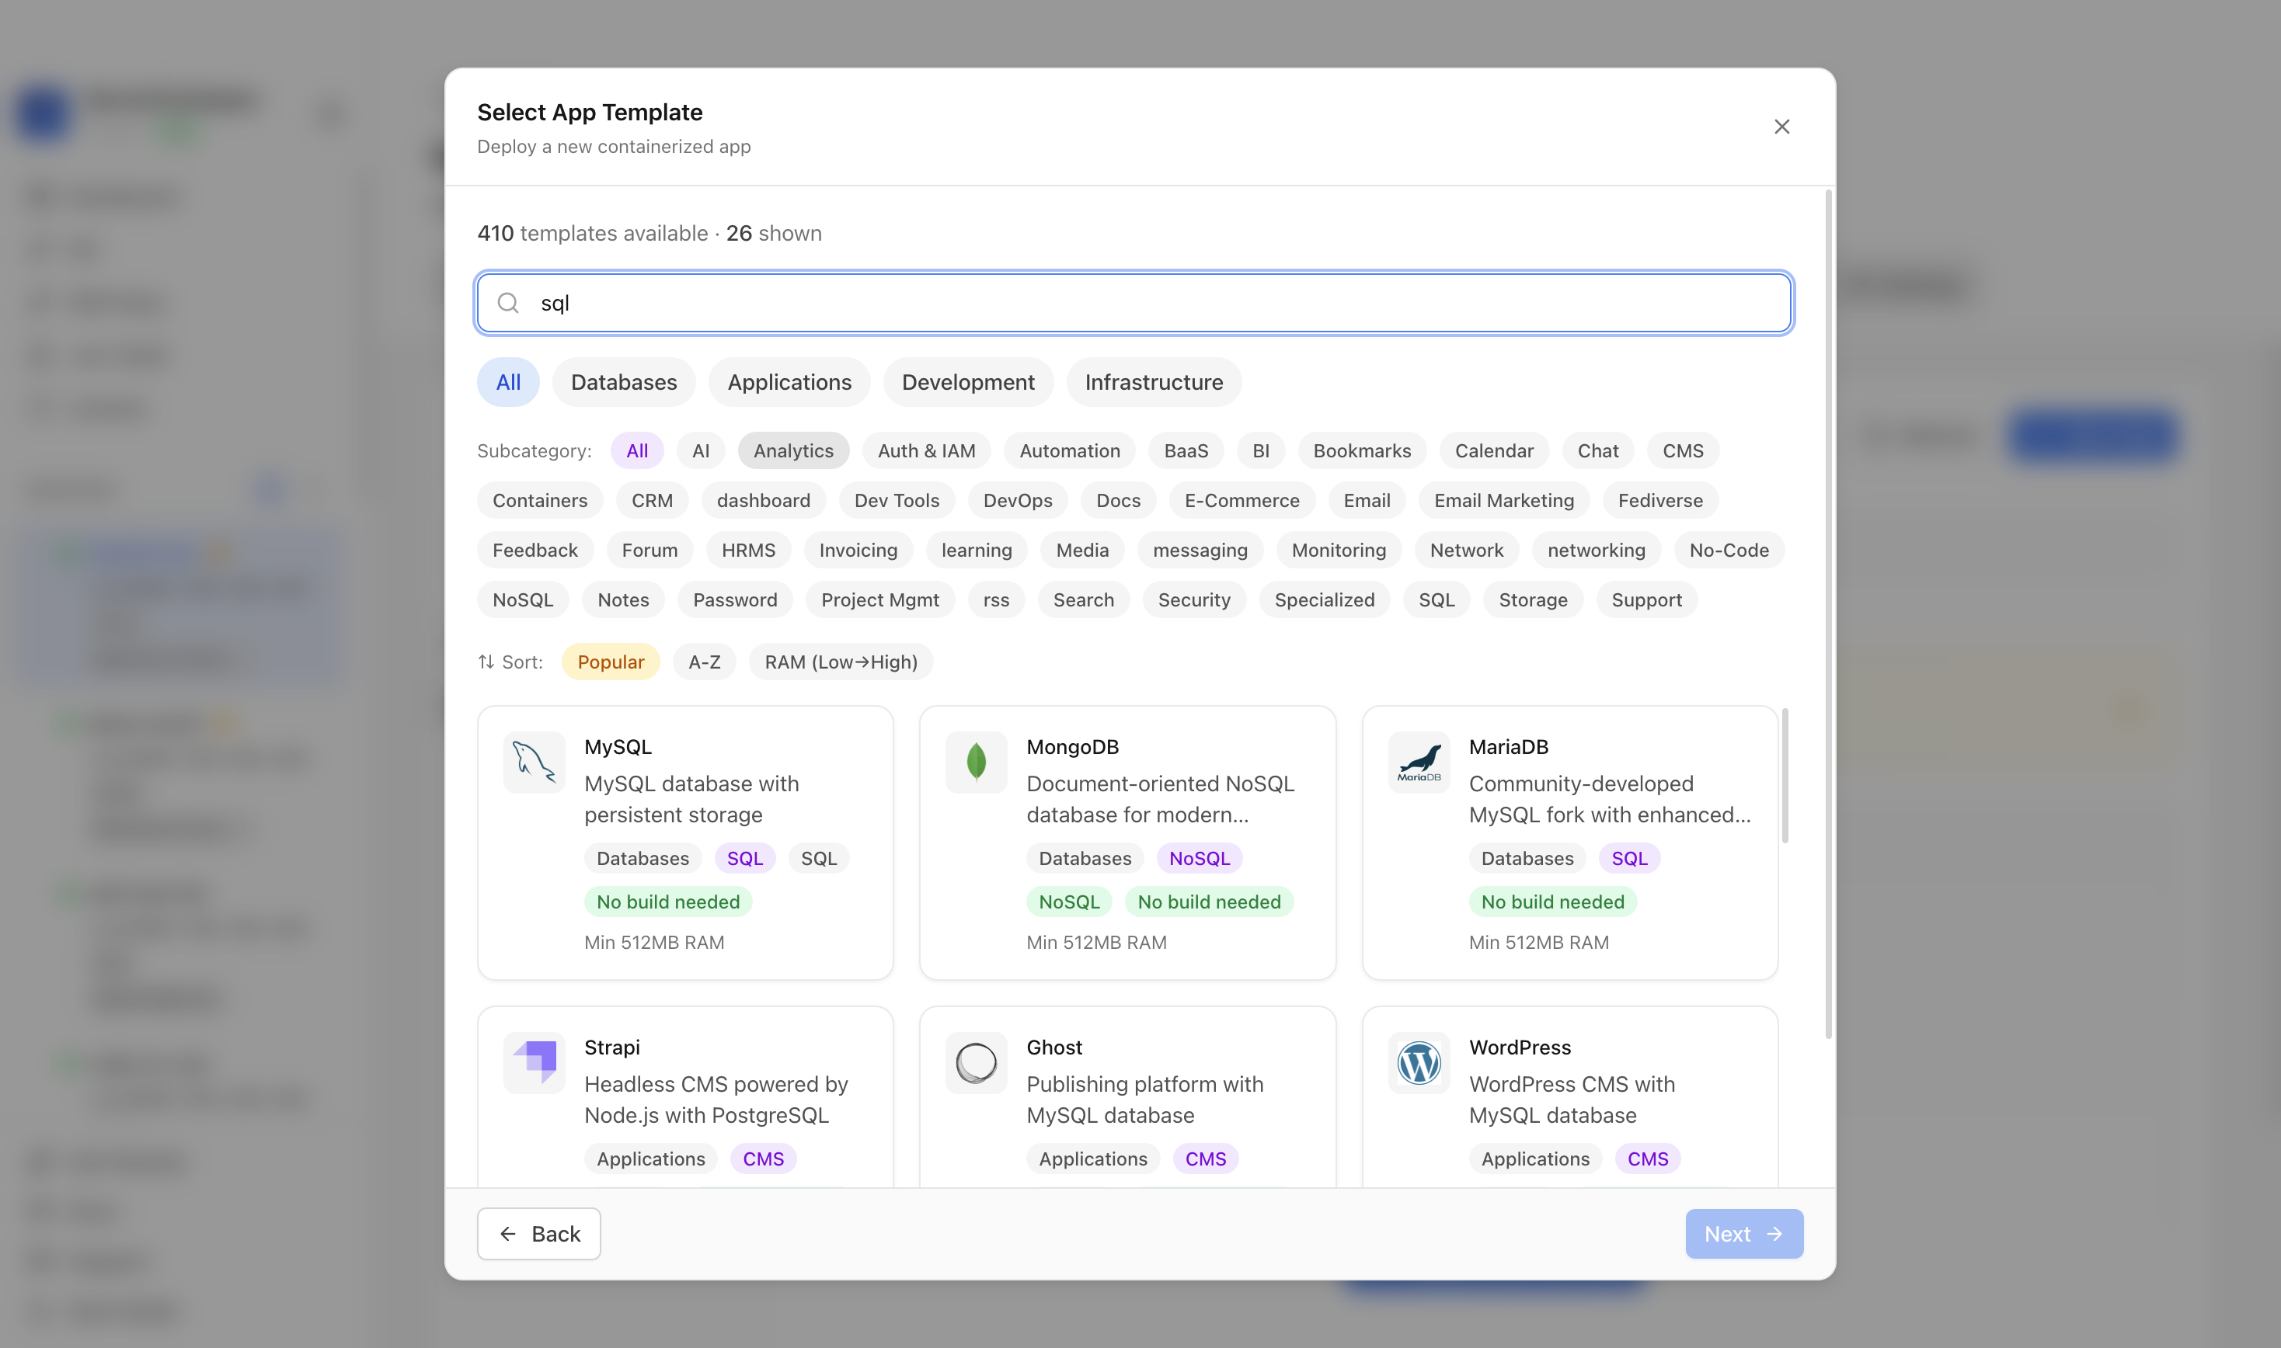The image size is (2281, 1348).
Task: Go back with the Back button
Action: coord(539,1234)
